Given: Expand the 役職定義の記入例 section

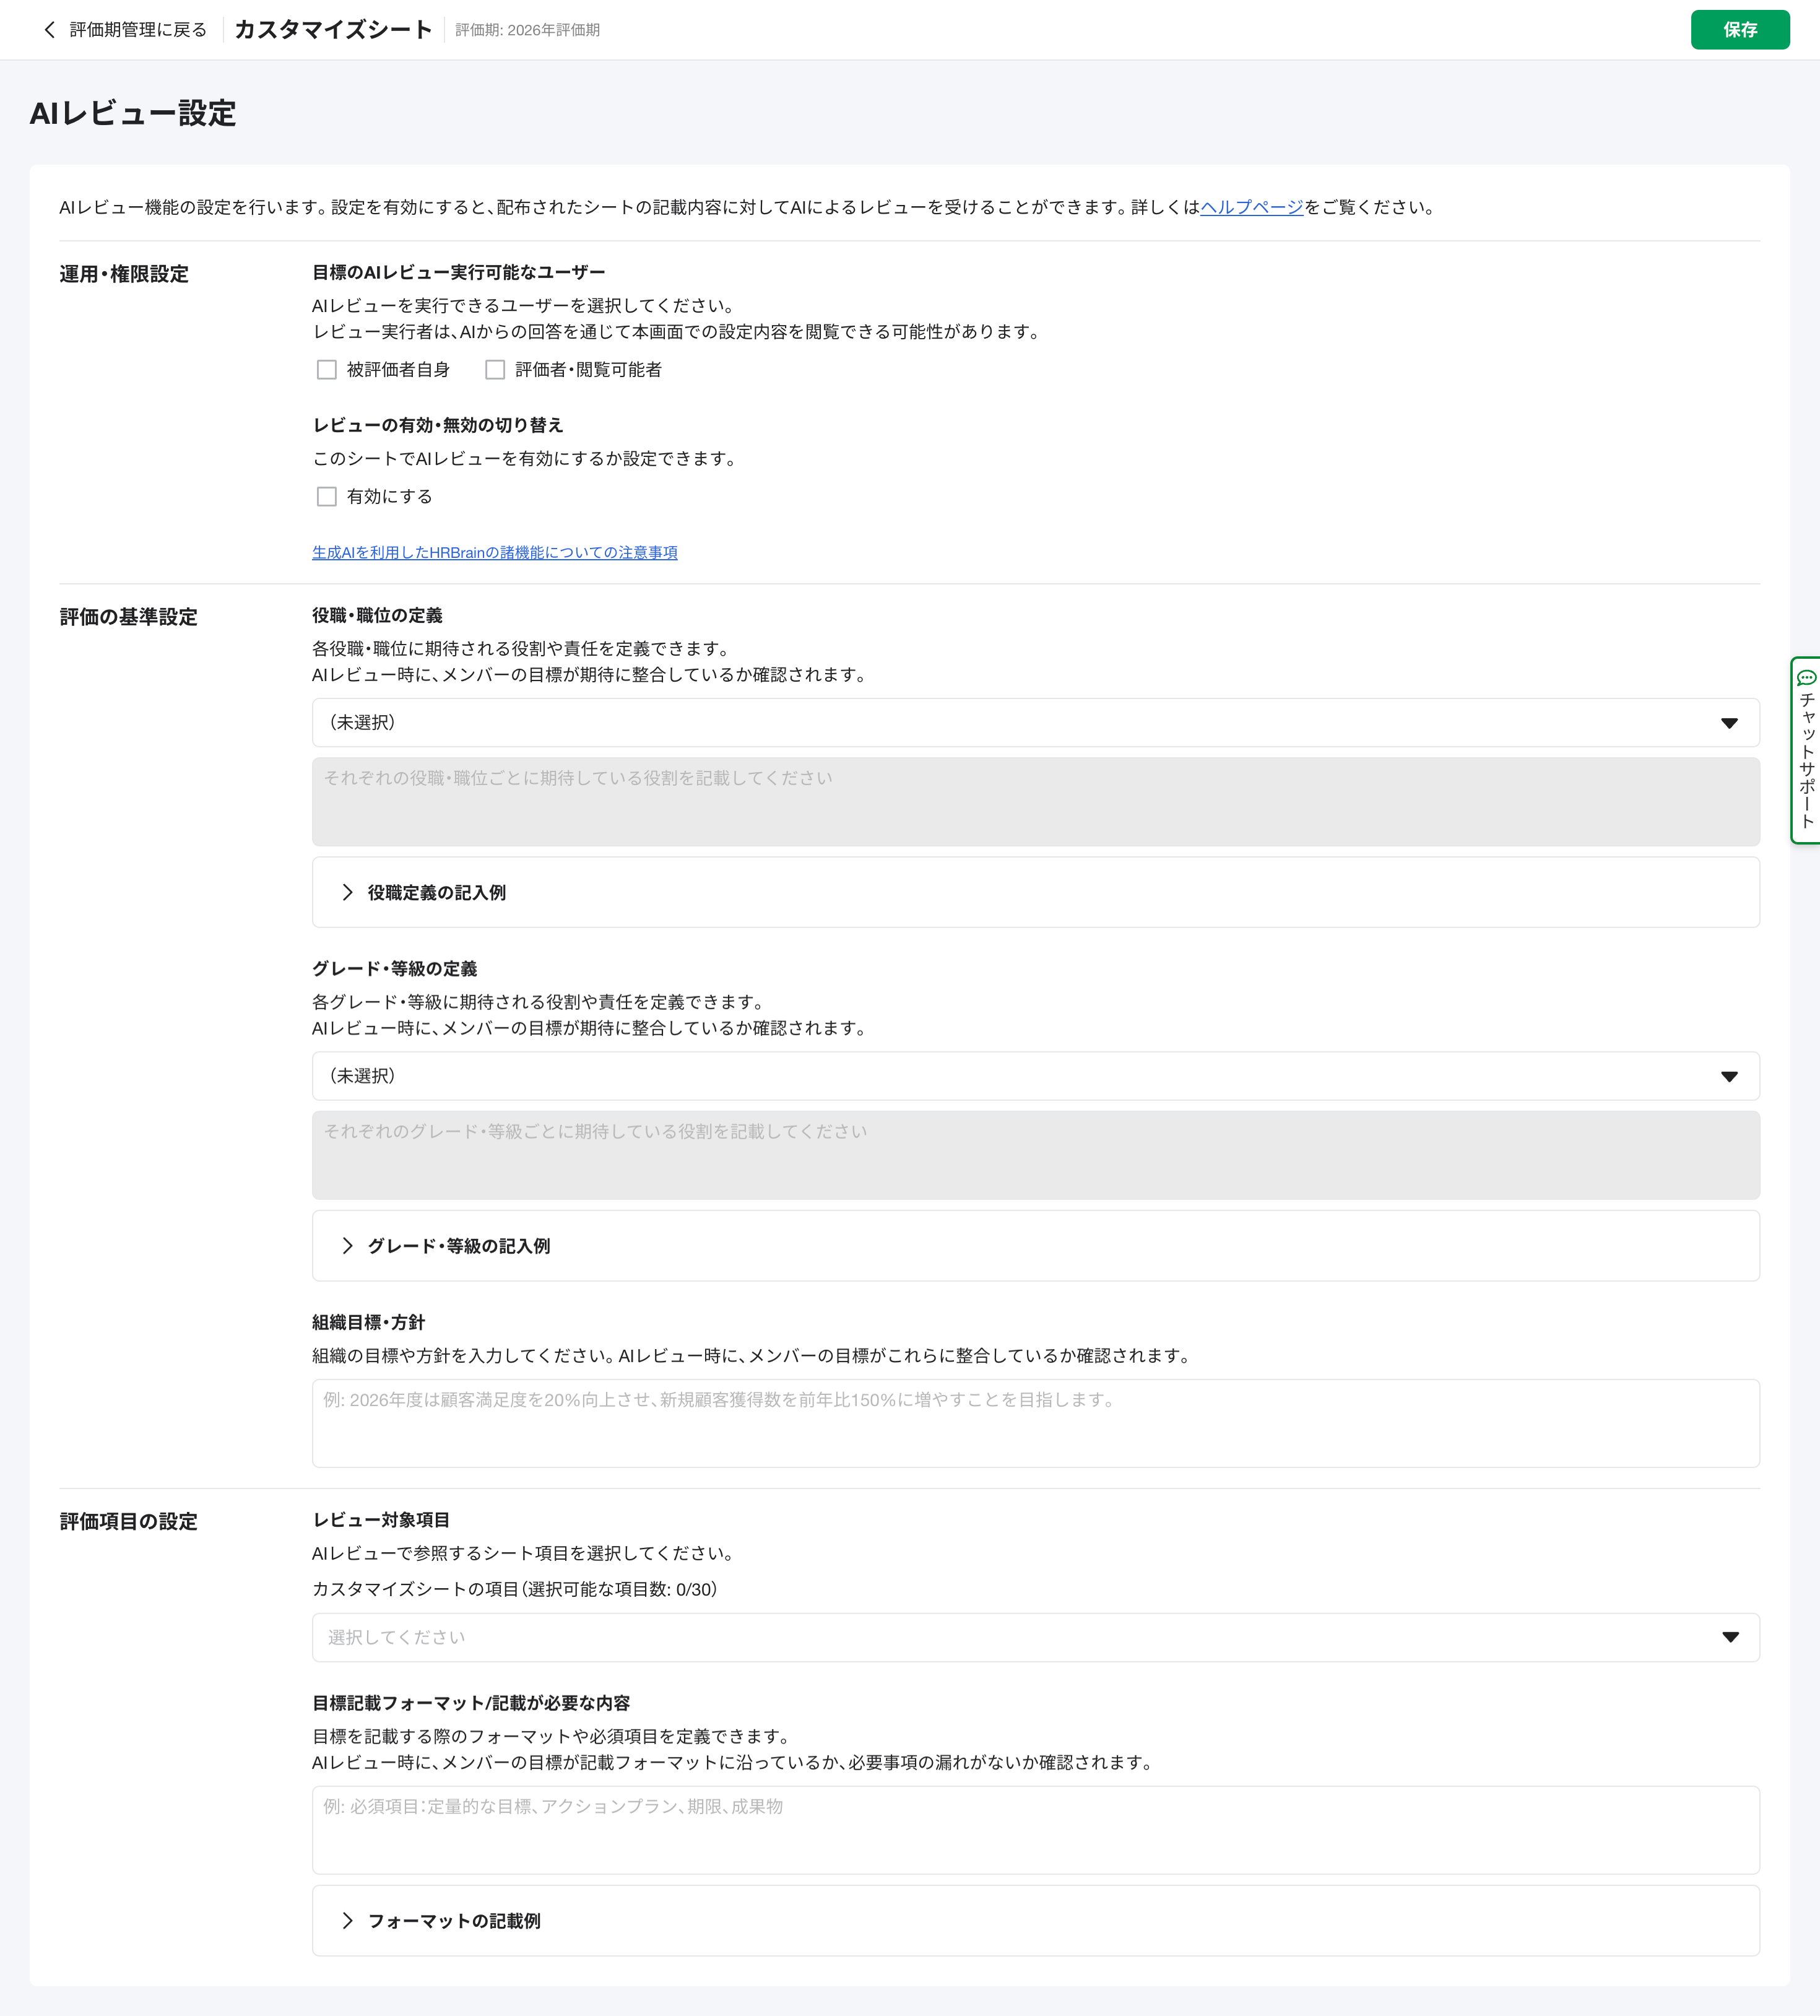Looking at the screenshot, I should point(437,892).
